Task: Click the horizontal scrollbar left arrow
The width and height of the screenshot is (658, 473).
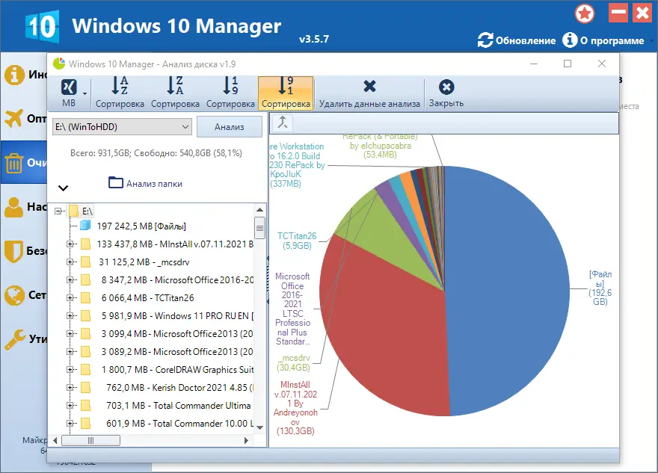Action: pyautogui.click(x=55, y=441)
